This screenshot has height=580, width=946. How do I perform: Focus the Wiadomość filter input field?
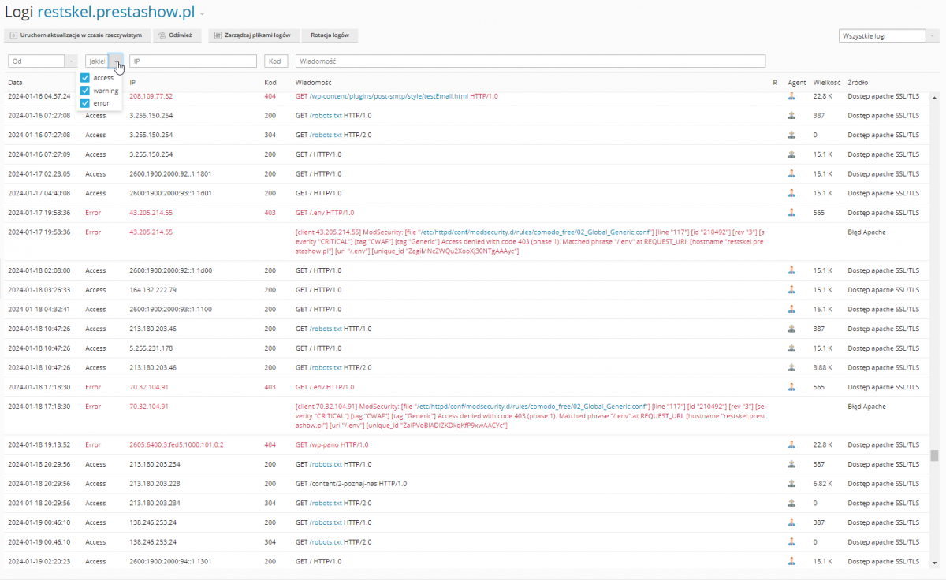pos(531,61)
